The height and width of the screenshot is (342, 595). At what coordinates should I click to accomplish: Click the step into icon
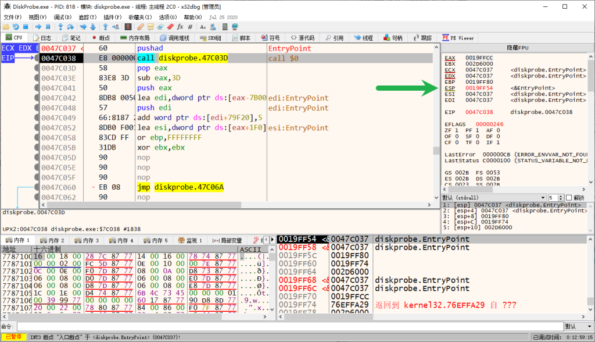coord(60,27)
